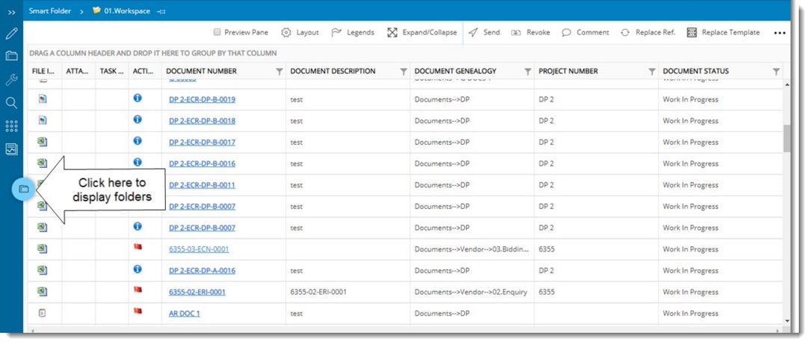
Task: Open the dotted grid apps icon in sidebar
Action: coord(11,126)
